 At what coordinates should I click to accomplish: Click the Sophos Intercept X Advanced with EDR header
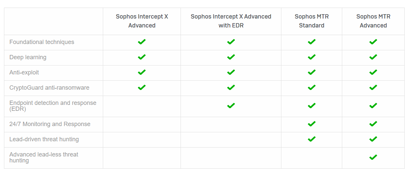[x=231, y=21]
